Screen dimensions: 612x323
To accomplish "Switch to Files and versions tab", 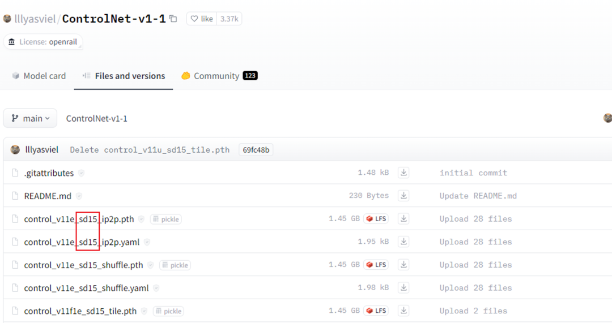I will [124, 76].
